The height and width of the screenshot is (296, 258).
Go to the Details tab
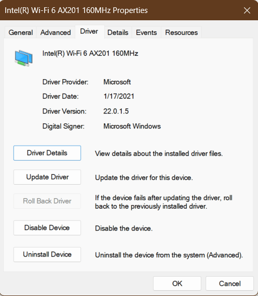(118, 32)
